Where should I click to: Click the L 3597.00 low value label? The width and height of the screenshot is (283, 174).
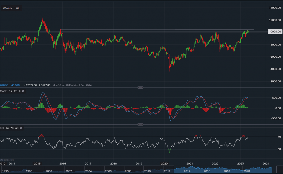(x=45, y=85)
